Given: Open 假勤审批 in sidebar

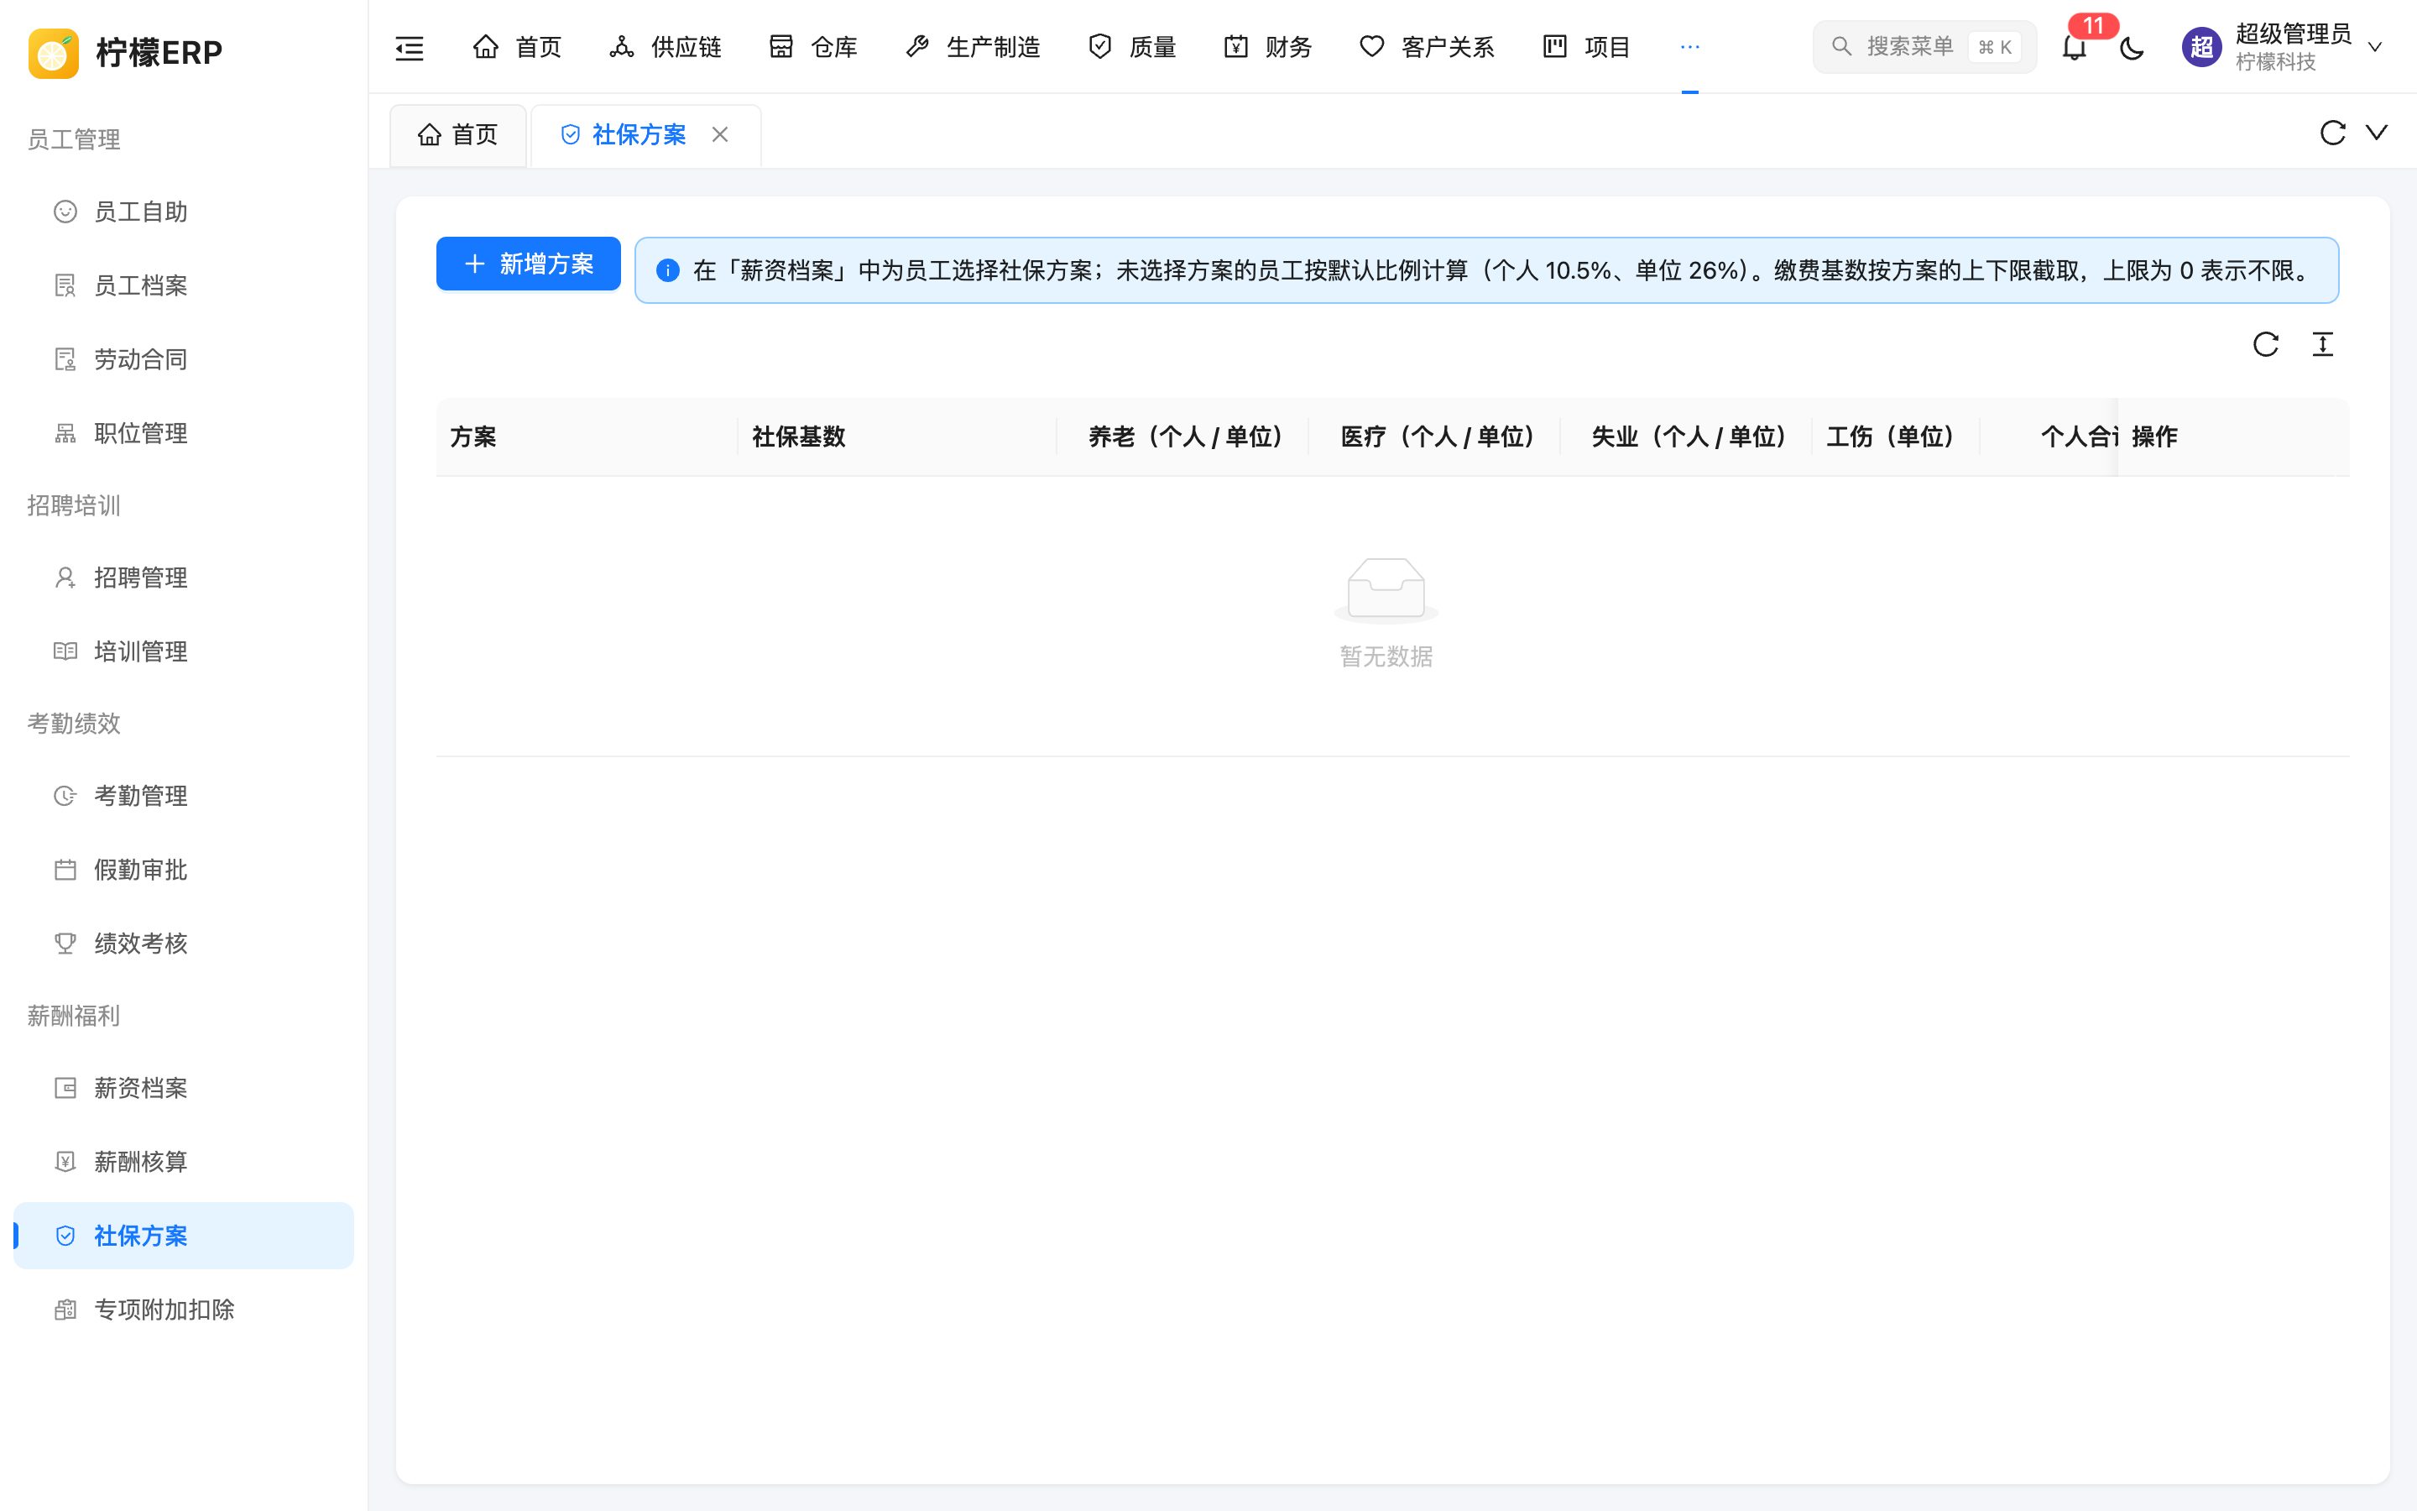Looking at the screenshot, I should 184,870.
